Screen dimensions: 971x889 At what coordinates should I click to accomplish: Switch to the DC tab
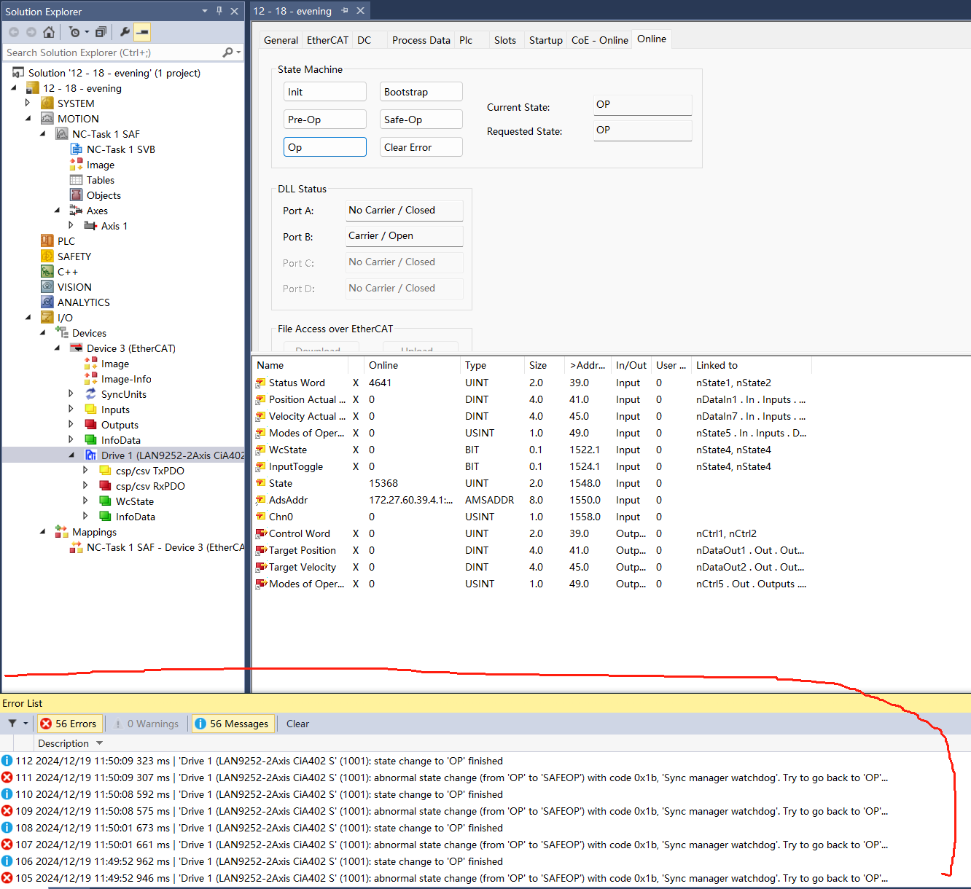[364, 40]
